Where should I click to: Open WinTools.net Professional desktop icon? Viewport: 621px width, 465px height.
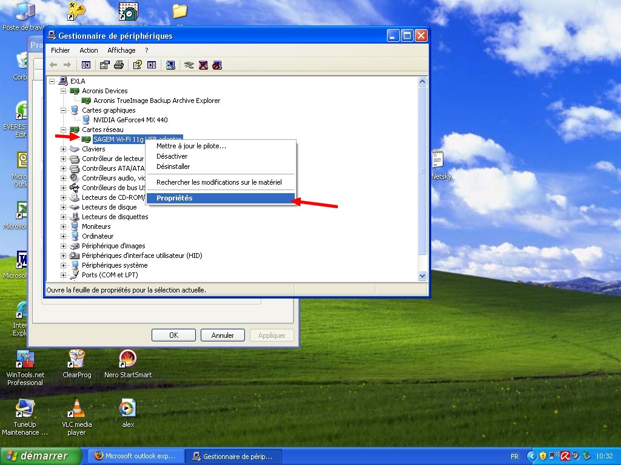25,368
